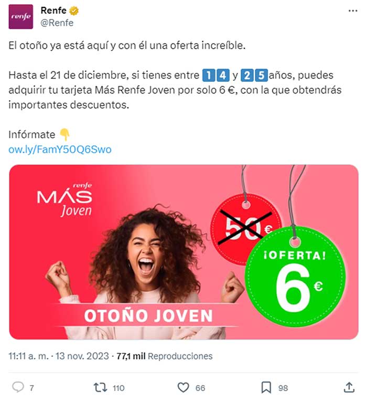Click the reply count 7
The width and height of the screenshot is (367, 402).
pos(31,388)
